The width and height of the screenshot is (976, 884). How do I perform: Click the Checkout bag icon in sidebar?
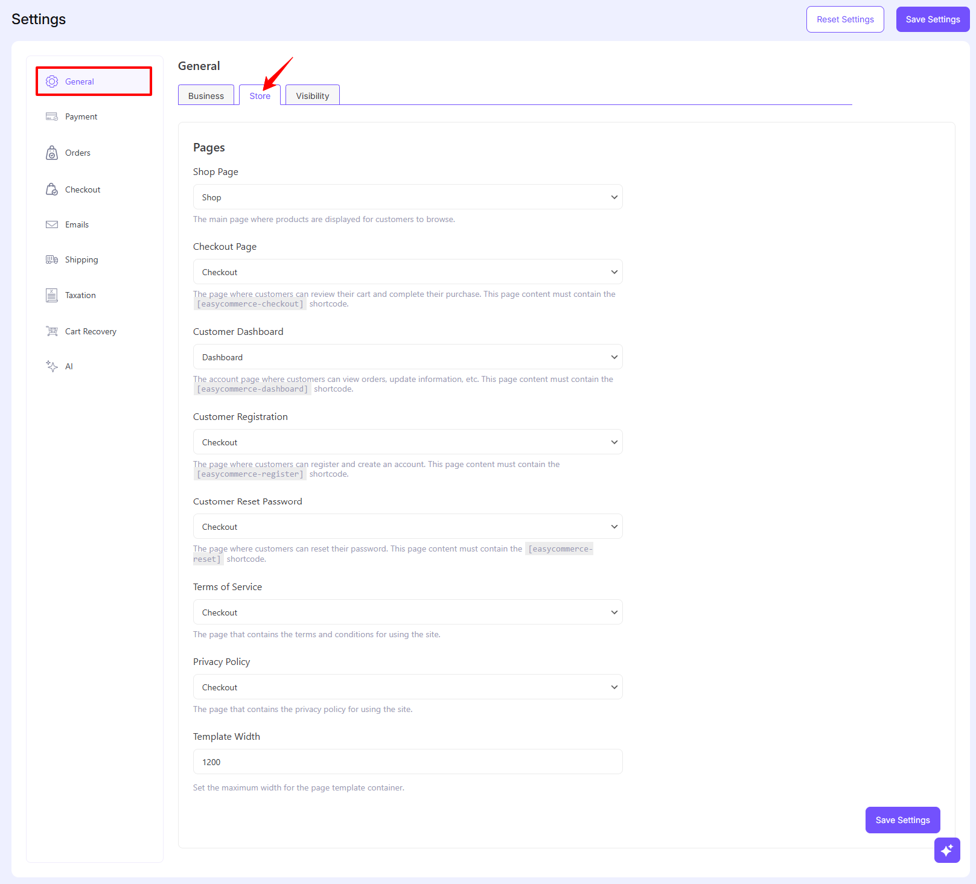tap(52, 189)
